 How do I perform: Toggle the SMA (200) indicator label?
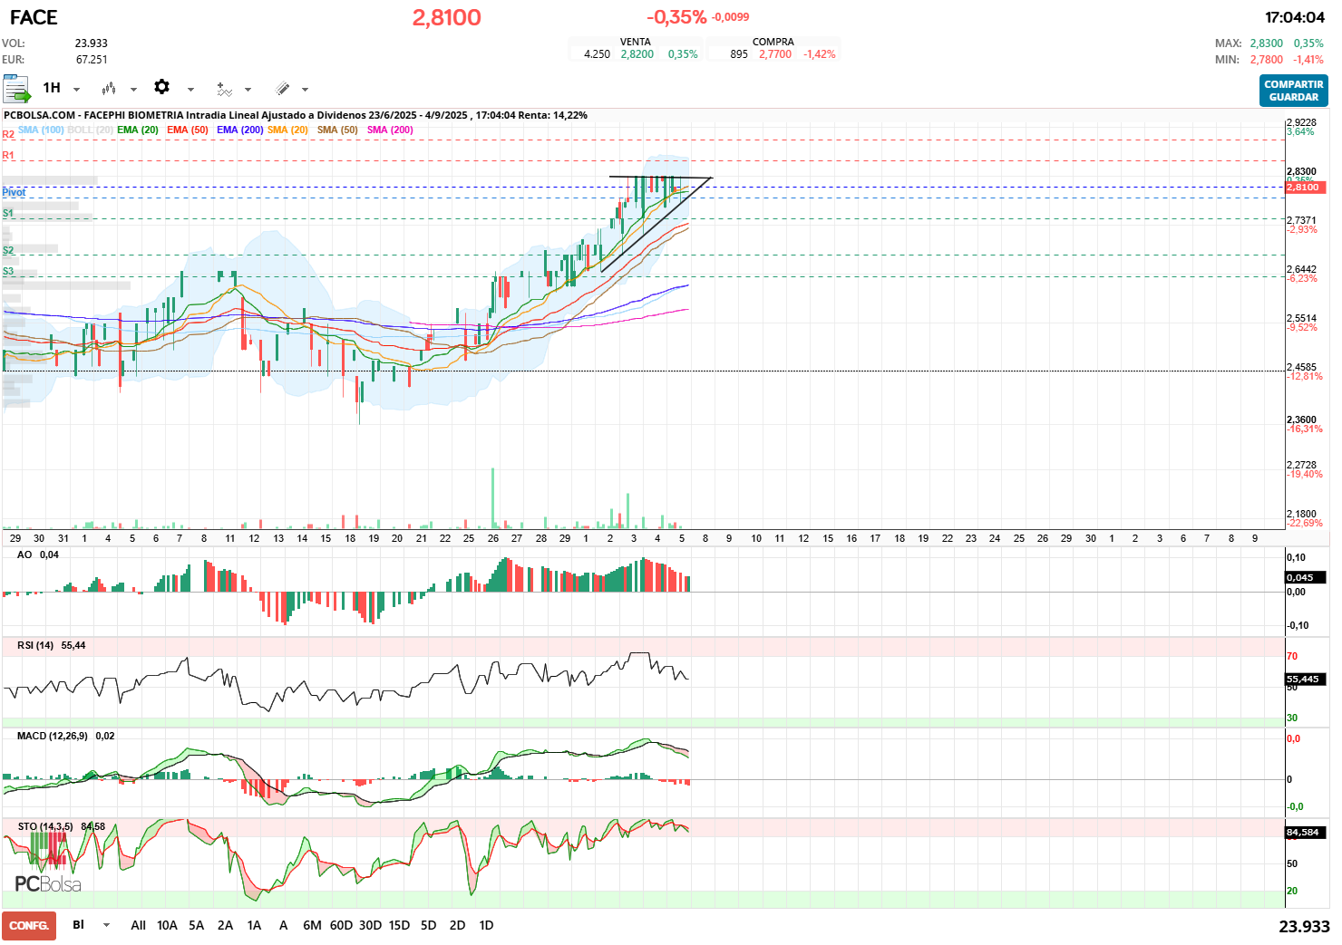click(390, 130)
